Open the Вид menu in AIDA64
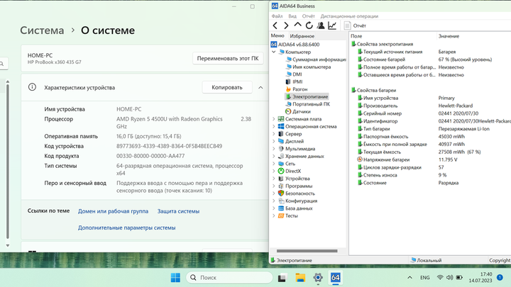Viewport: 511px width, 287px height. (x=292, y=16)
